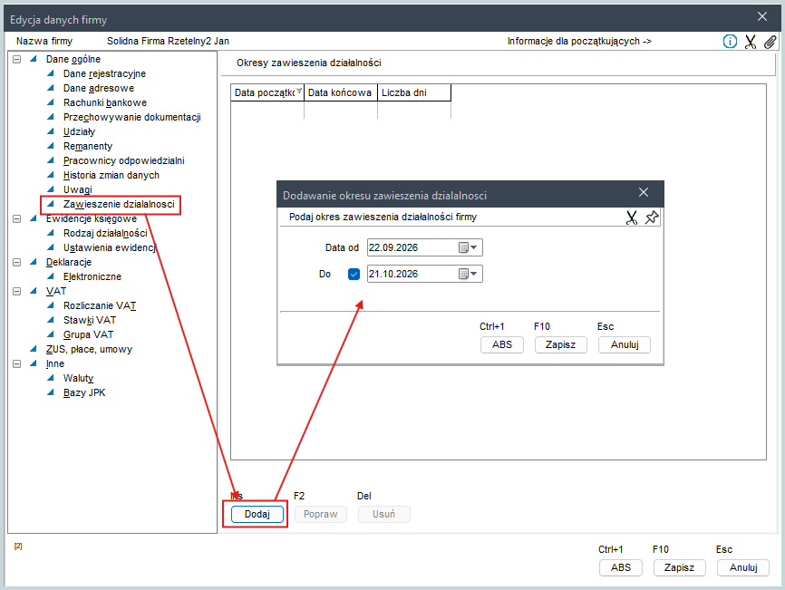This screenshot has width=785, height=590.
Task: Click Zapisz in the suspension dialog
Action: click(560, 344)
